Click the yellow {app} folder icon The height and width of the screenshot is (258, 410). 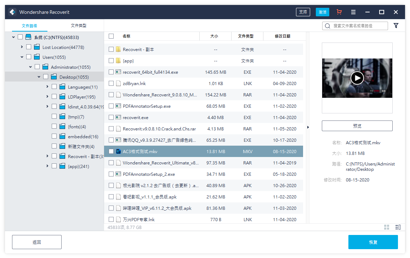(118, 61)
